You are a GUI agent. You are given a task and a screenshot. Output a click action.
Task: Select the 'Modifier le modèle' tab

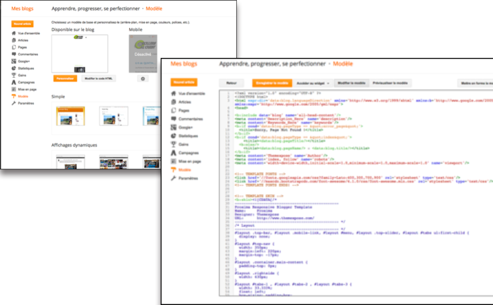click(x=351, y=83)
